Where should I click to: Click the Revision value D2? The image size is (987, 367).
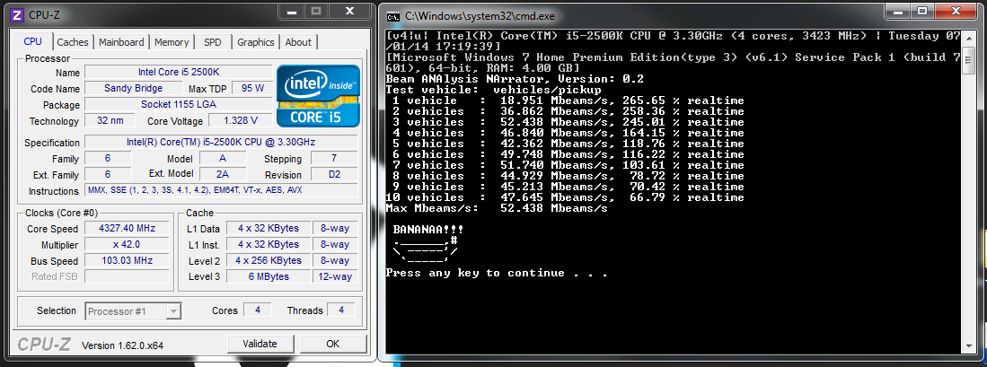(333, 174)
